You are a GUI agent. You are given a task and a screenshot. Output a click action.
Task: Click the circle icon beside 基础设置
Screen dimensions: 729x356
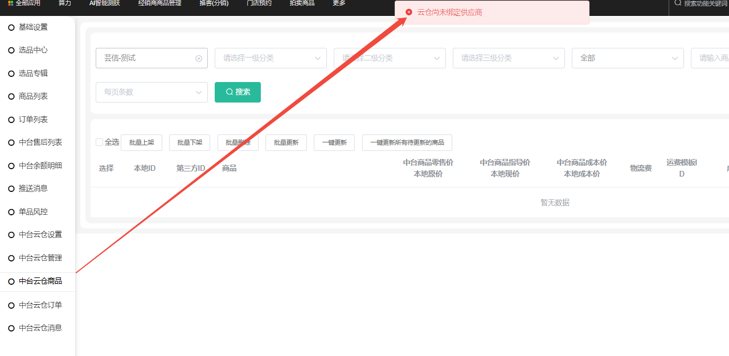pyautogui.click(x=11, y=27)
